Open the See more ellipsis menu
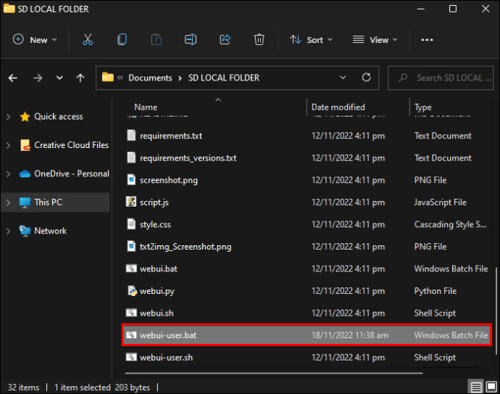Screen dimensions: 500x394 pyautogui.click(x=427, y=40)
